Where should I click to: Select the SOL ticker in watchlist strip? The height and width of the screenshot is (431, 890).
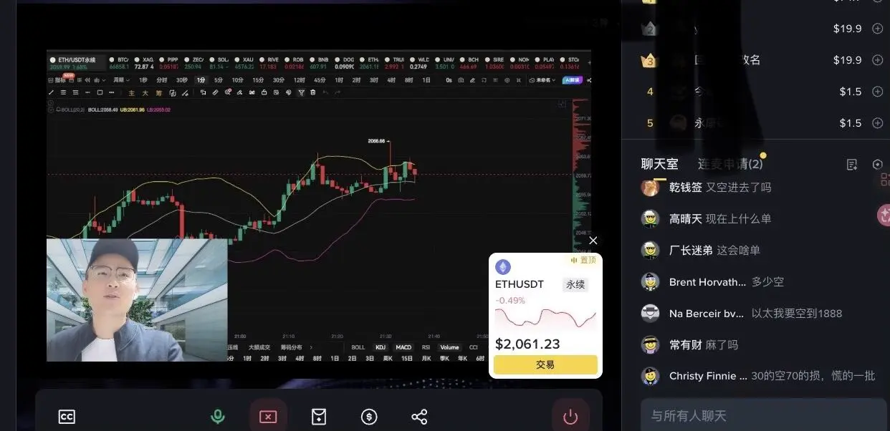pyautogui.click(x=221, y=62)
